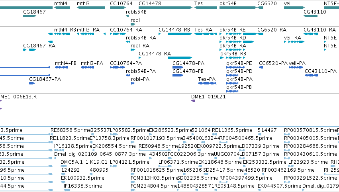Click the CG10764-RA transcript label

click(x=126, y=30)
